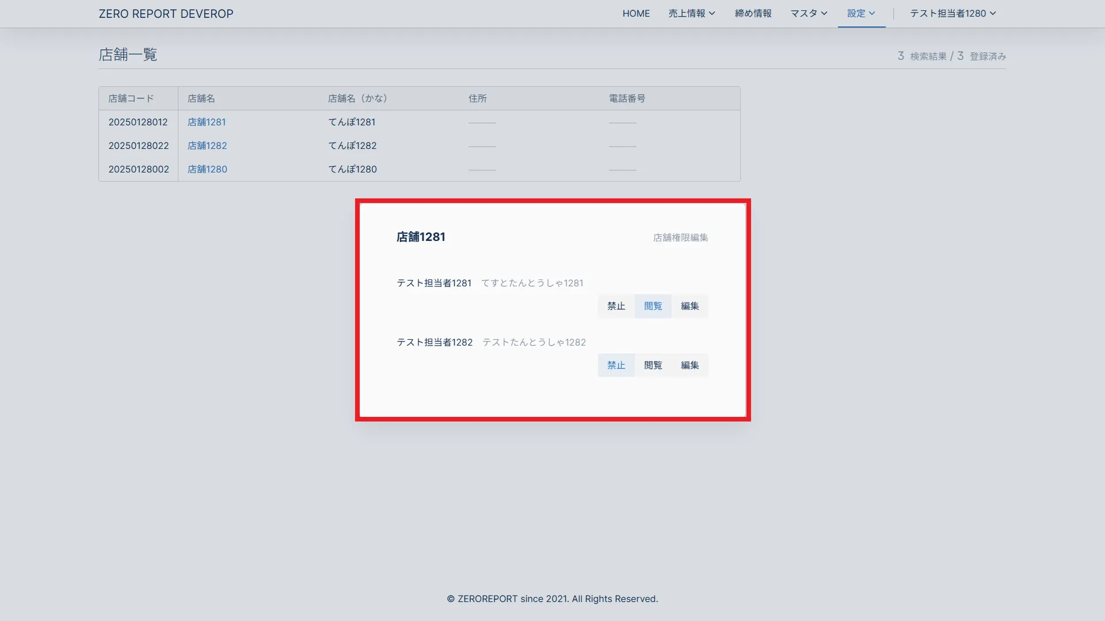
Task: Set テスト担当者1281 permission to 編集
Action: point(689,306)
